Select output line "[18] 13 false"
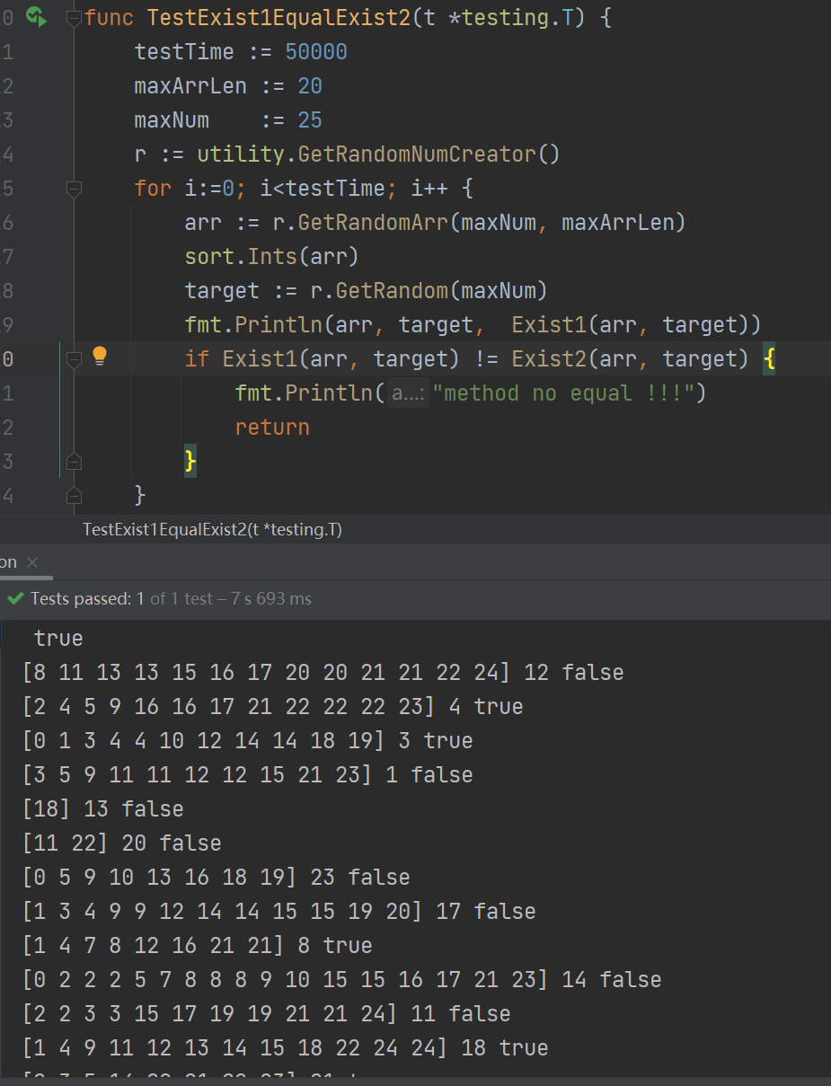This screenshot has height=1086, width=831. point(103,809)
